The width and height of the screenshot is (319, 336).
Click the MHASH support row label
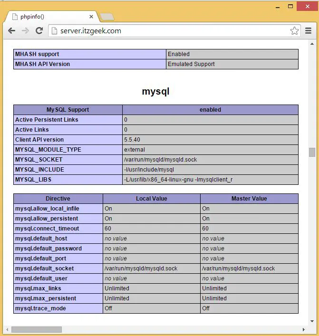37,54
